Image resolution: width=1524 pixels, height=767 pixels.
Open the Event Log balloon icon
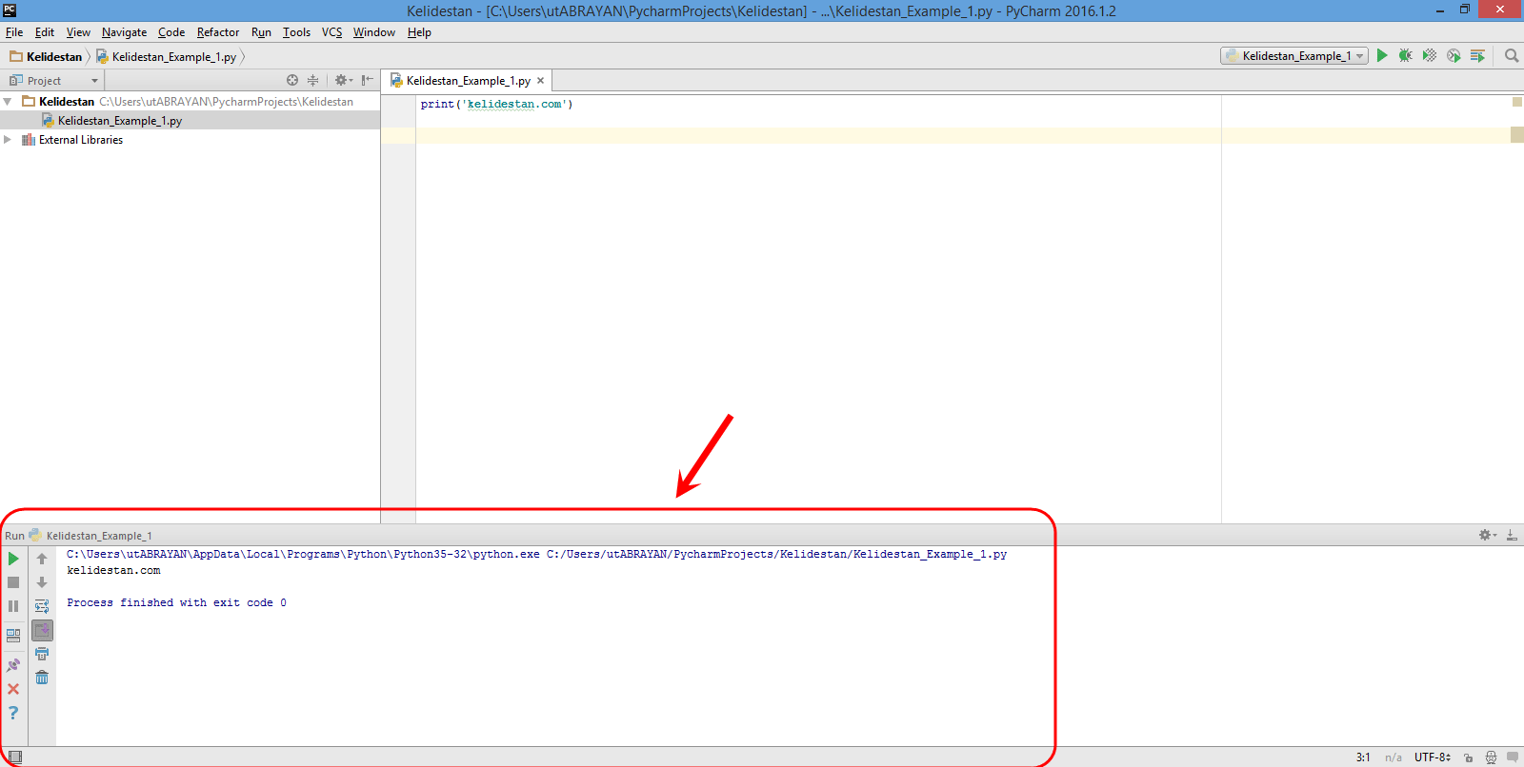pyautogui.click(x=1513, y=757)
